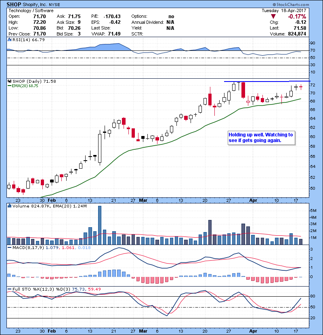Click the Last price 71.58
Screen dimensions: 323x335
coord(300,28)
